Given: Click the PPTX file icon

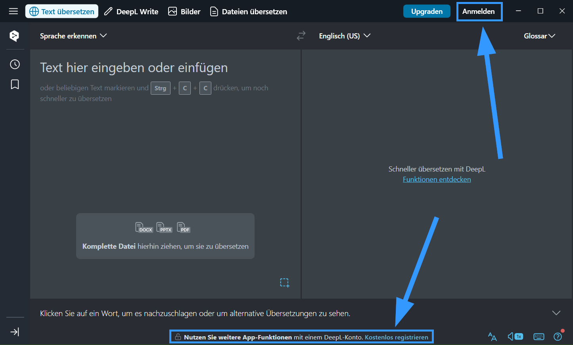Looking at the screenshot, I should [x=164, y=227].
